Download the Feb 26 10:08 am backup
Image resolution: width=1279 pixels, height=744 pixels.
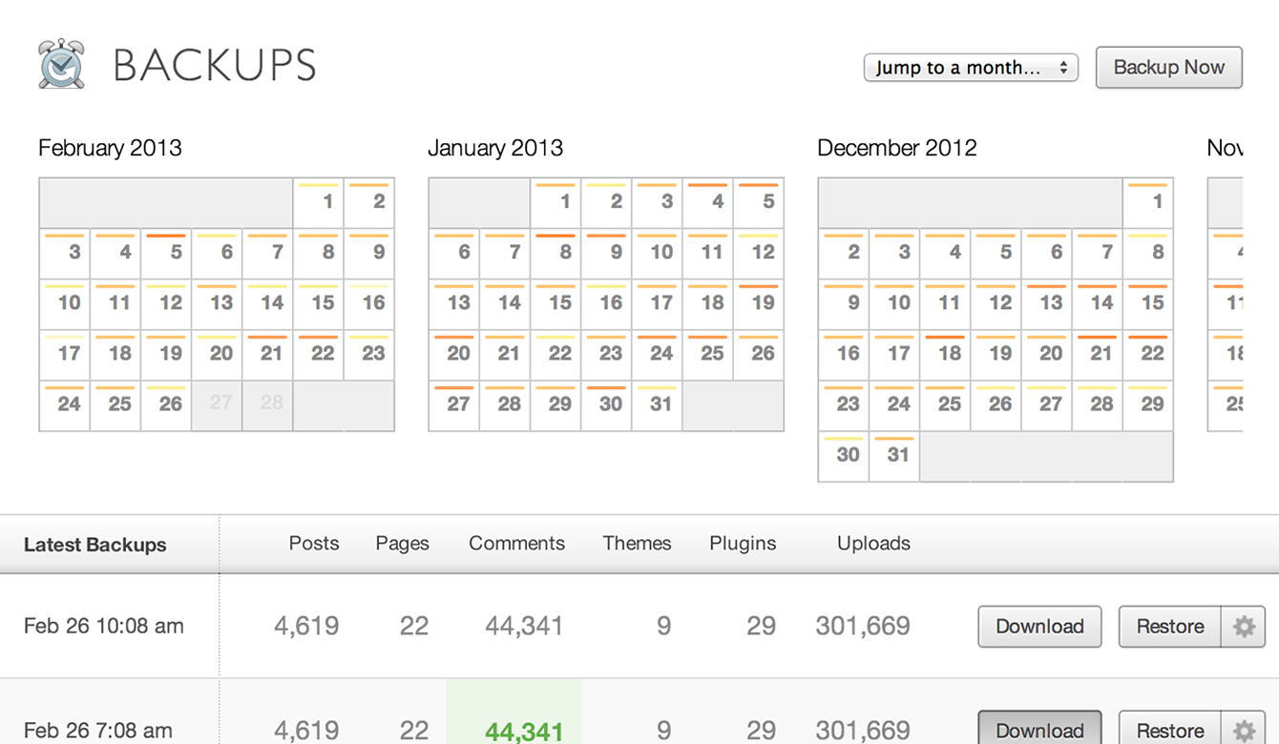coord(1039,627)
